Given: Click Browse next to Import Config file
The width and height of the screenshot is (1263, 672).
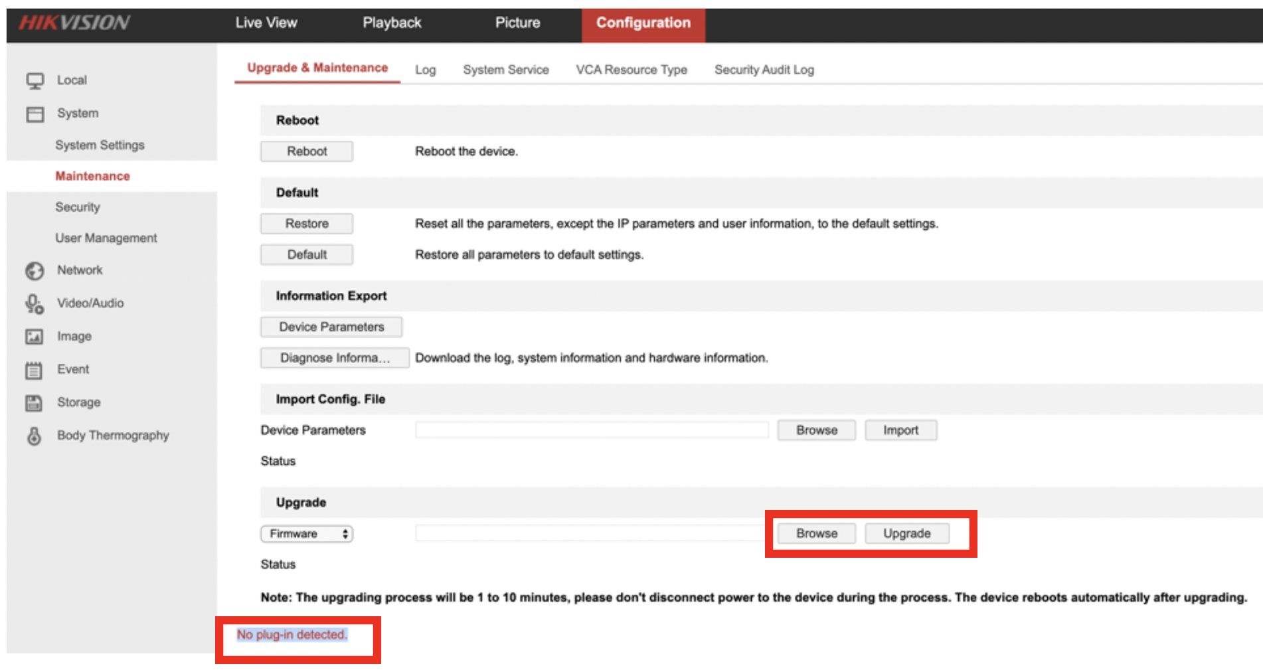Looking at the screenshot, I should [x=816, y=430].
